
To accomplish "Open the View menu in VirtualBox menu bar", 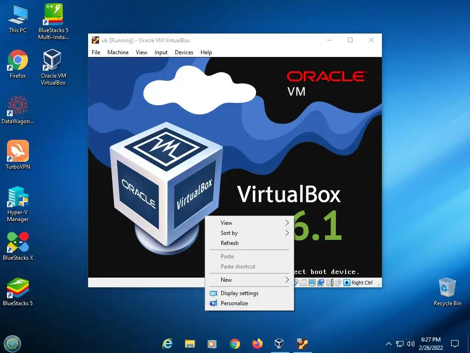I will click(141, 52).
